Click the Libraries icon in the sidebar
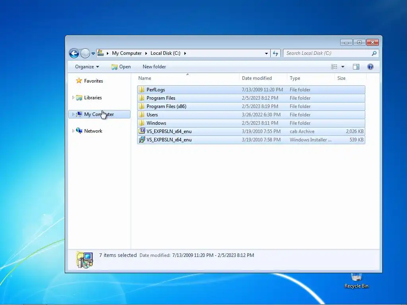The height and width of the screenshot is (305, 407). 79,98
